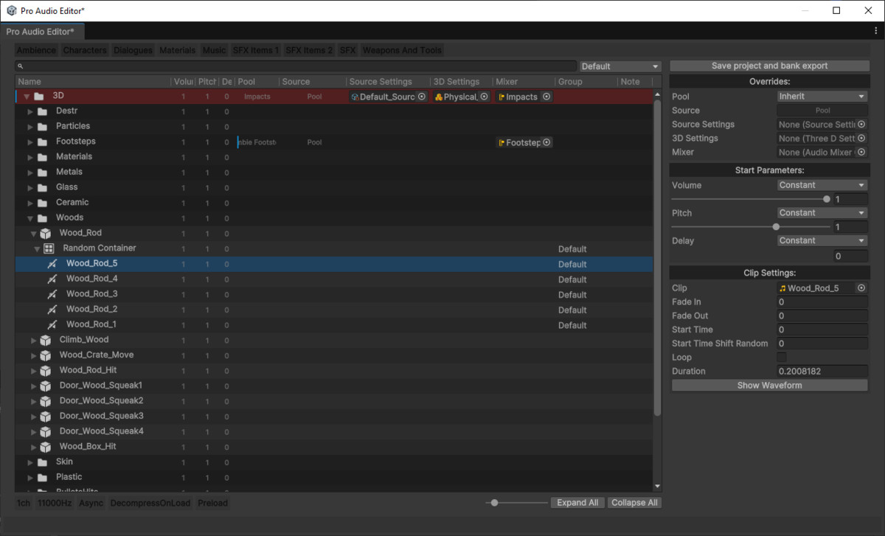Toggle the Async loading option

[x=91, y=503]
